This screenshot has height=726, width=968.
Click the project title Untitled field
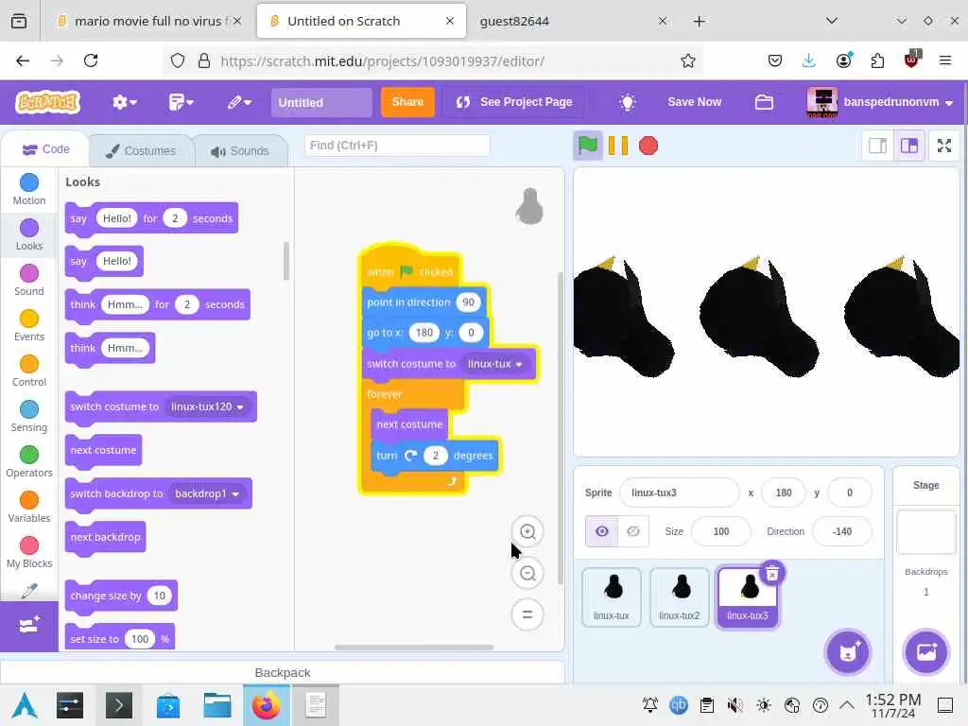coord(321,102)
